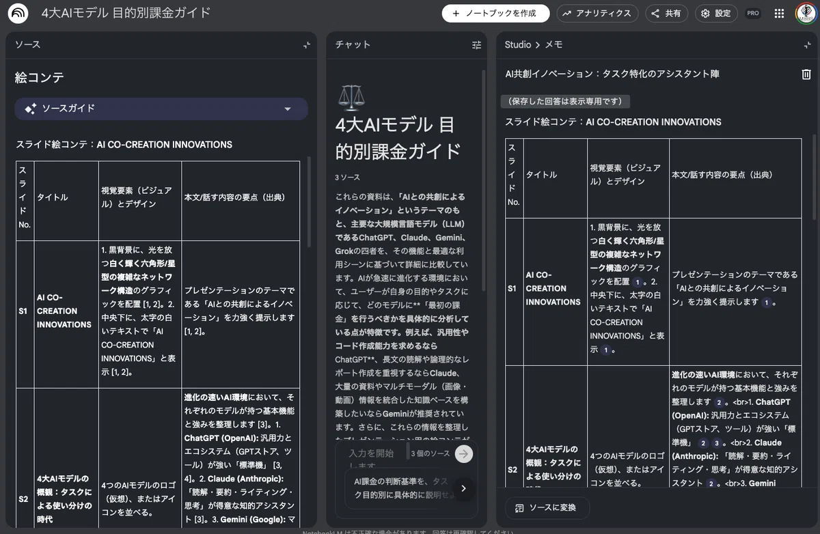Image resolution: width=820 pixels, height=534 pixels.
Task: Click the 共有 share button
Action: click(x=666, y=13)
